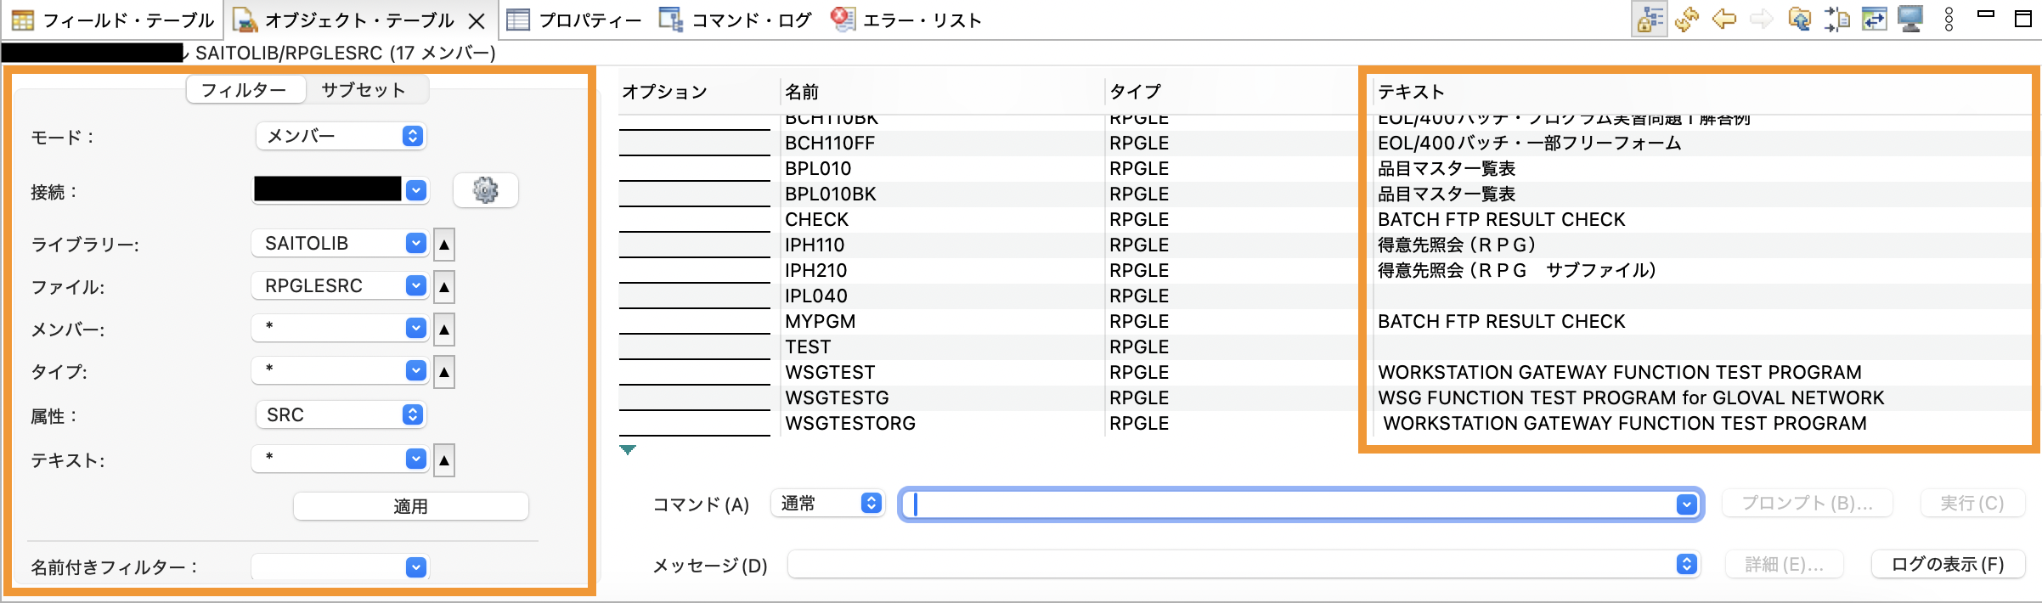Click the プロンプト (B)... button
This screenshot has height=603, width=2042.
(x=1808, y=503)
